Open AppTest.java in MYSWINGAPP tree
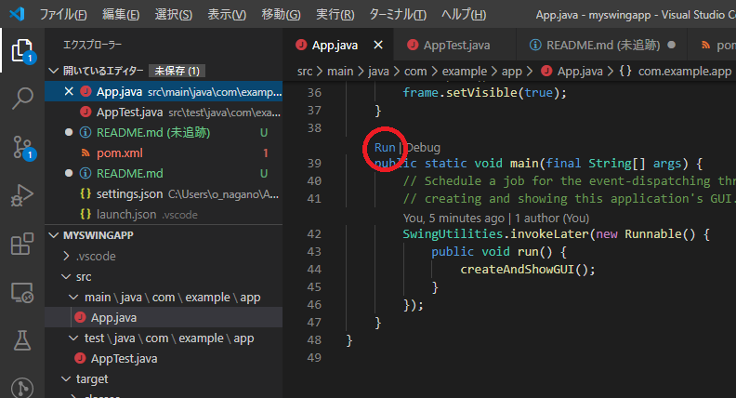The image size is (736, 398). coord(164,359)
